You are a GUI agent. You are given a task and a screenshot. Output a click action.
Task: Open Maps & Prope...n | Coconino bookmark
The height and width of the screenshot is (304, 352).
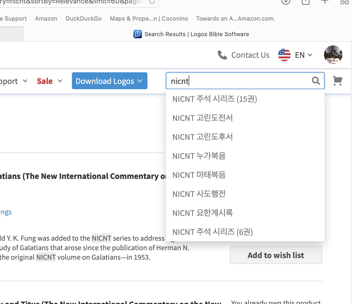click(149, 18)
